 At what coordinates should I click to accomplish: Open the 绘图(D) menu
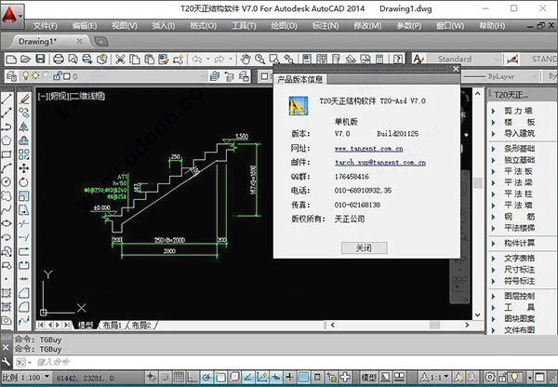284,26
